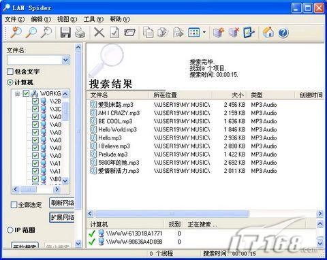Select the AM I CRAZY.mp3 file
Viewport: 327px width, 260px height.
pyautogui.click(x=119, y=113)
